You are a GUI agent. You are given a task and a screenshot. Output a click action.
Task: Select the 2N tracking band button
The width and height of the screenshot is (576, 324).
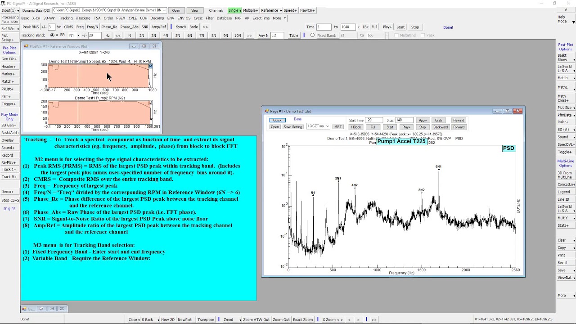coord(141,36)
